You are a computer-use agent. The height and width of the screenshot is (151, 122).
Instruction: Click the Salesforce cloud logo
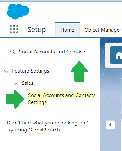[x=18, y=12]
